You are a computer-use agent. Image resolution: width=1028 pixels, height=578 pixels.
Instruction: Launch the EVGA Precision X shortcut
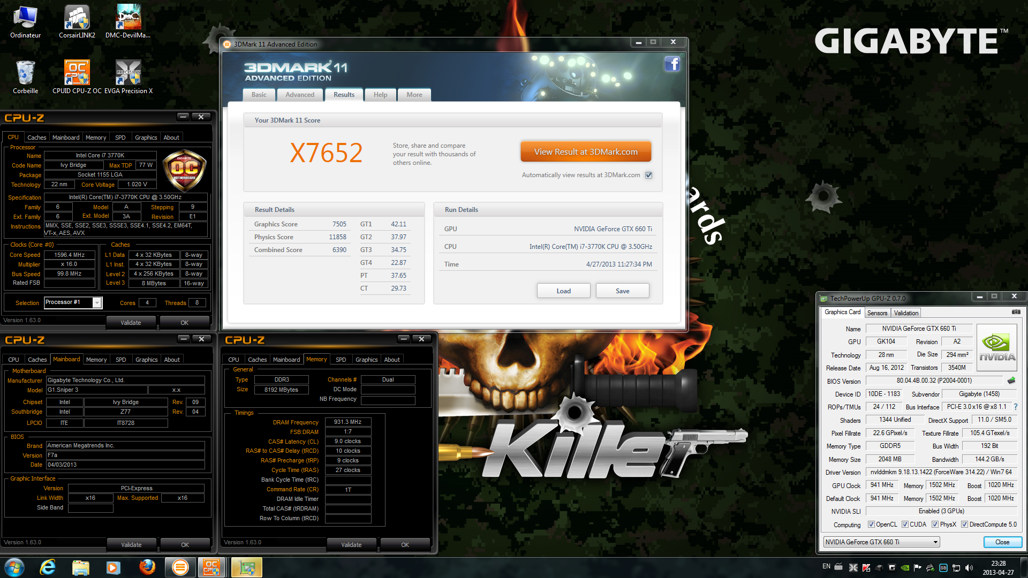(x=128, y=78)
